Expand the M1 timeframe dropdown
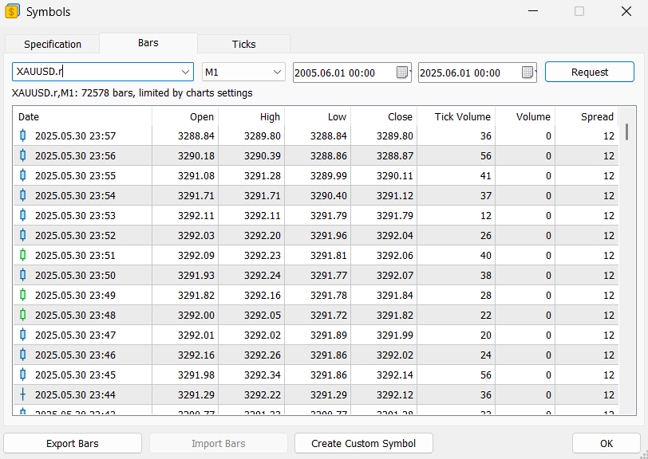Screen dimensions: 648x459 [277, 73]
